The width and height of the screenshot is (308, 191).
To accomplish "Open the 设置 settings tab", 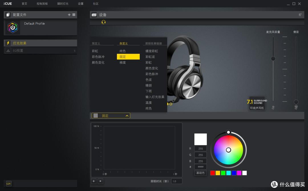I will (81, 4).
